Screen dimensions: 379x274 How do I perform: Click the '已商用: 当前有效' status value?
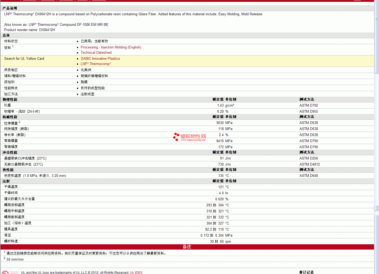[x=94, y=41]
